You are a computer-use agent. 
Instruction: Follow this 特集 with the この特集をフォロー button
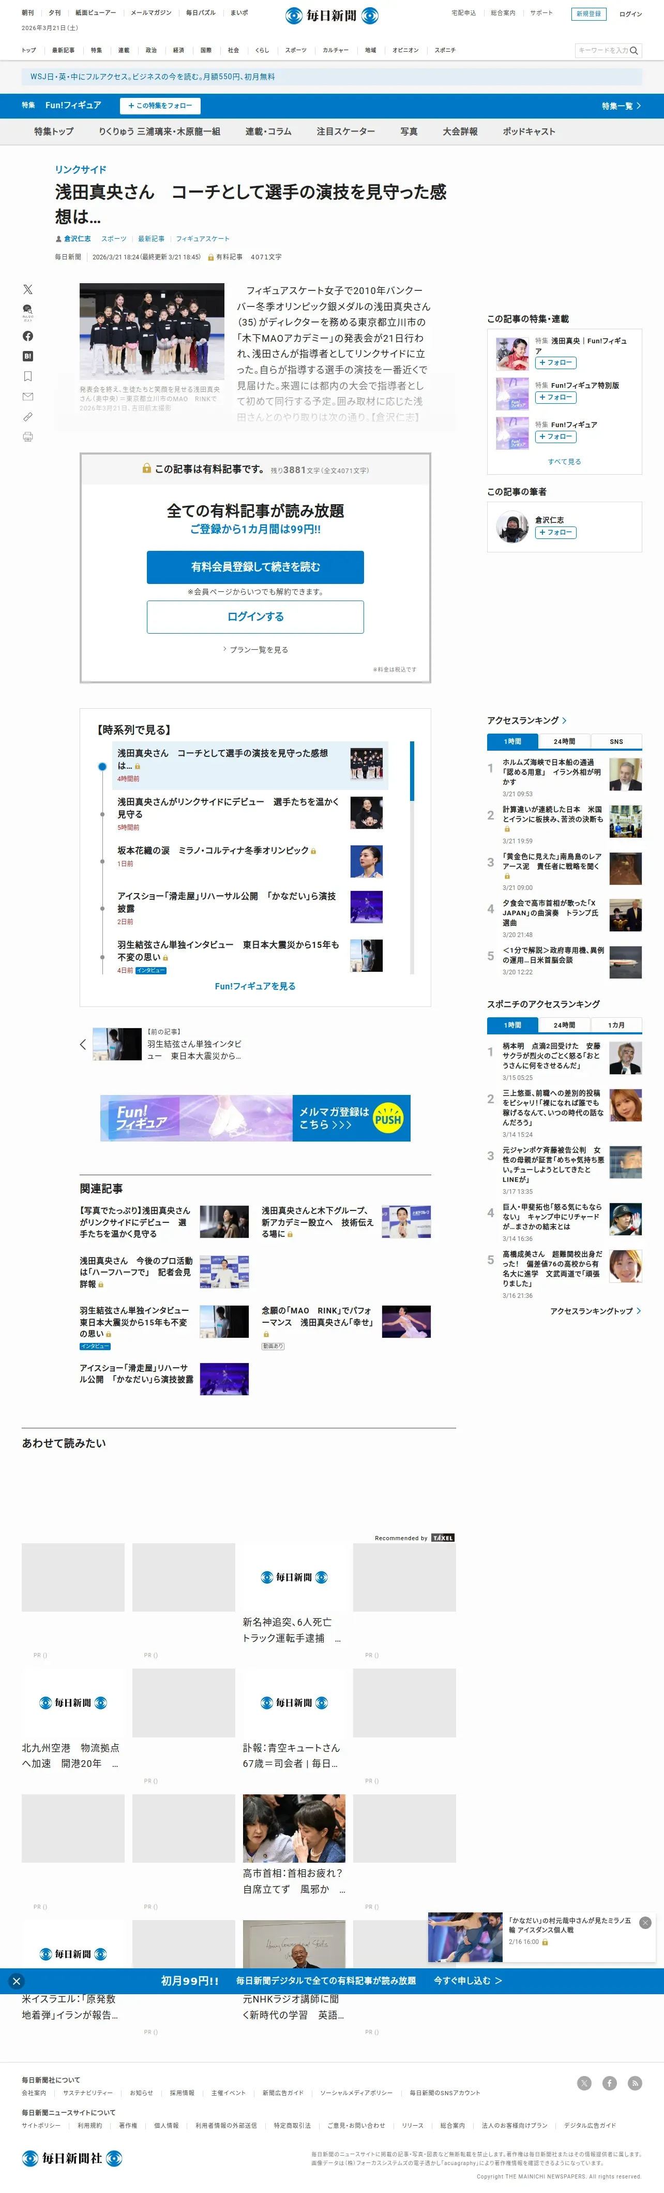click(x=161, y=106)
